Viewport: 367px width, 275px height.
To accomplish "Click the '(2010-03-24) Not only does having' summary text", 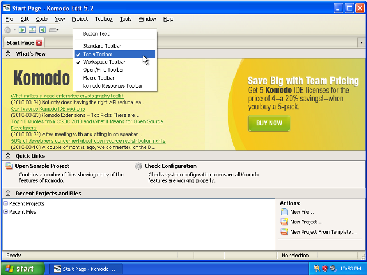I will pos(78,103).
